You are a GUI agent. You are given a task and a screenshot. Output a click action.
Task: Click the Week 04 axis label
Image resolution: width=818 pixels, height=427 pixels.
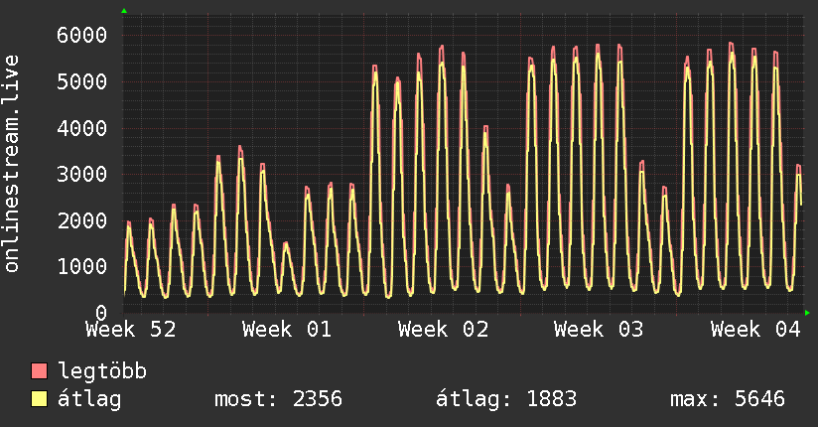(755, 330)
